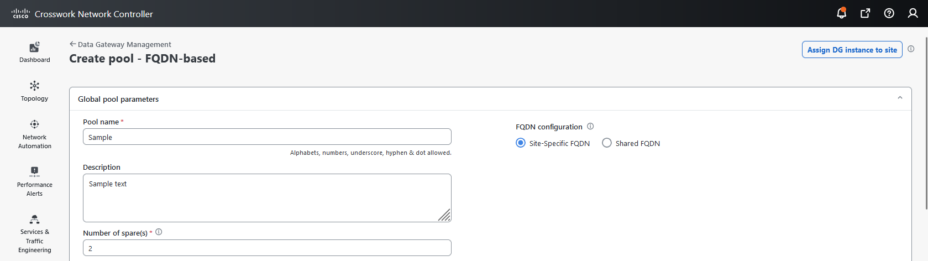928x261 pixels.
Task: Open the help question mark icon
Action: point(889,13)
